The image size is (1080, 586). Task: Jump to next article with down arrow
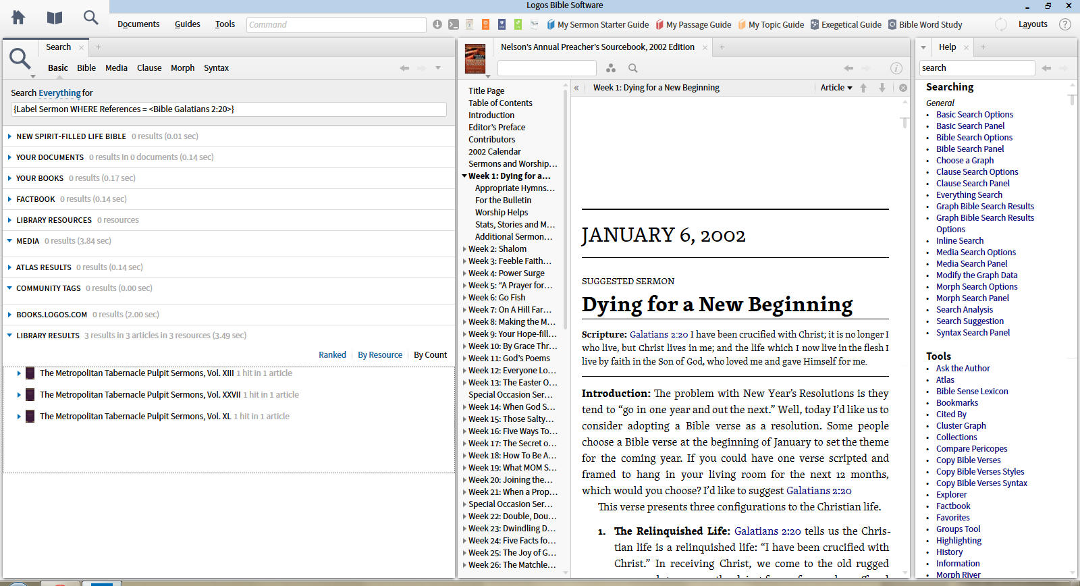(x=882, y=88)
